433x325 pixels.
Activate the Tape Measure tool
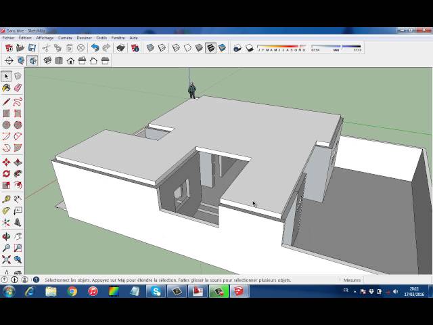click(x=7, y=199)
